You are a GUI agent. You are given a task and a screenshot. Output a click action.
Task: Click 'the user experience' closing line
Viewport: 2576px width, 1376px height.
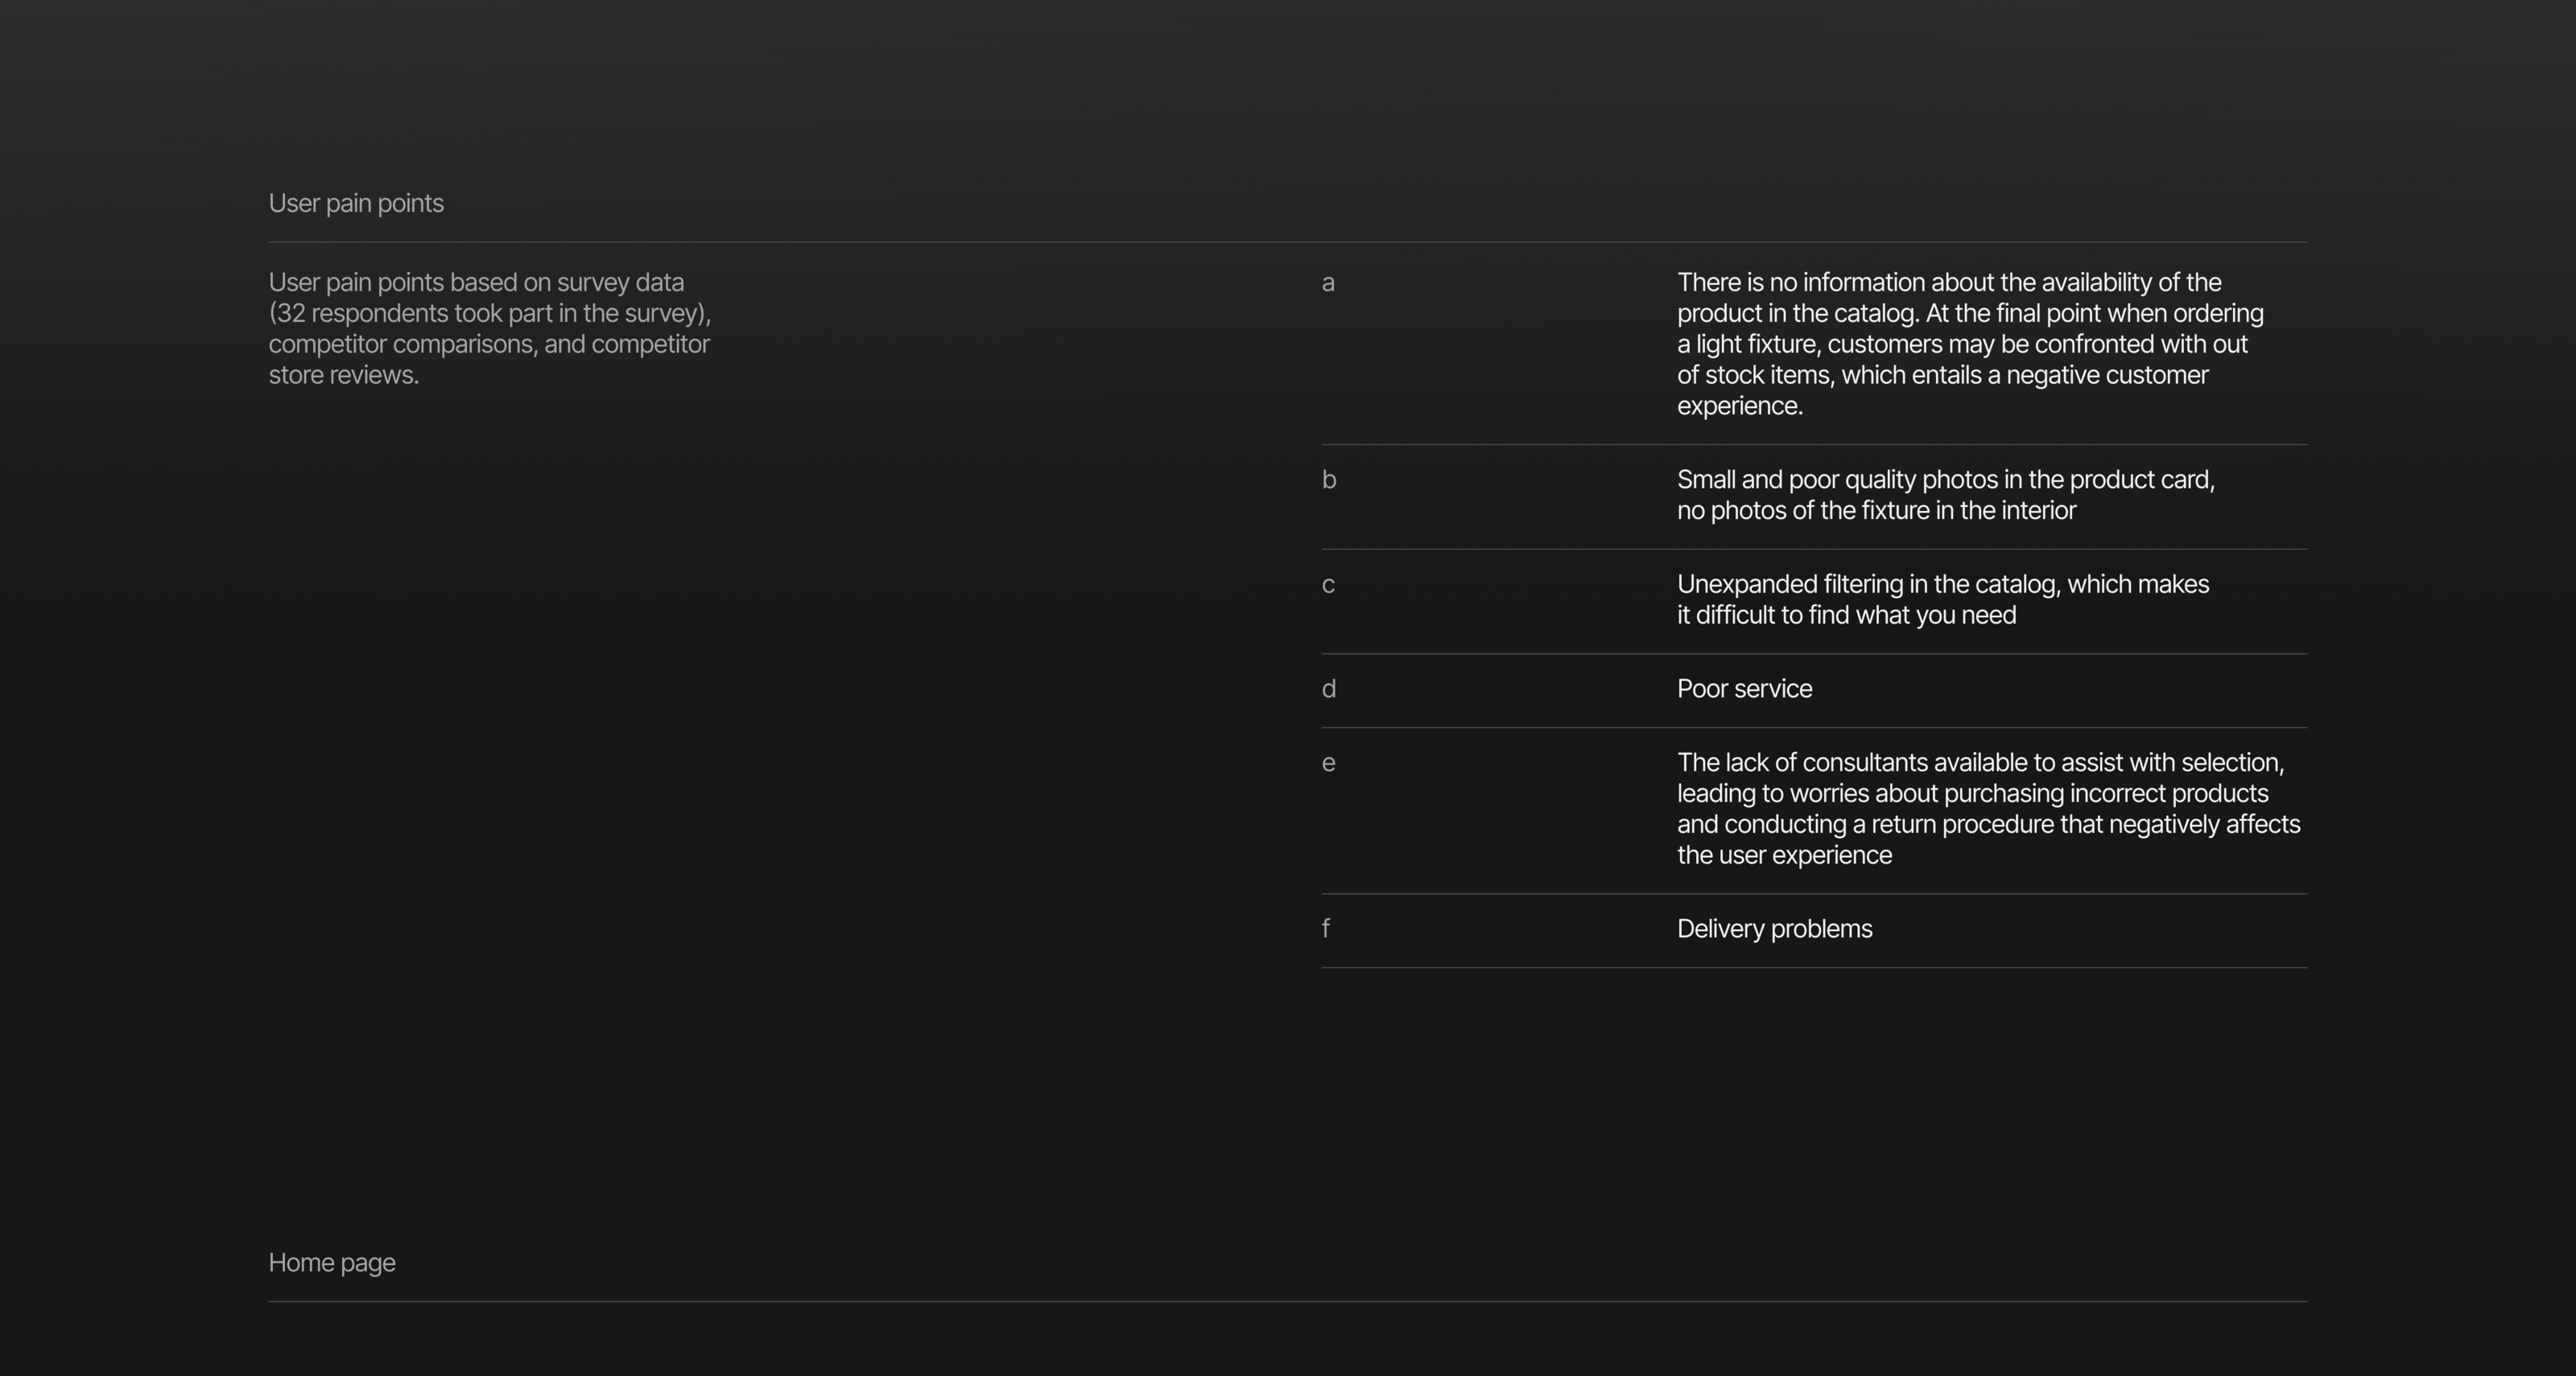(x=1784, y=856)
